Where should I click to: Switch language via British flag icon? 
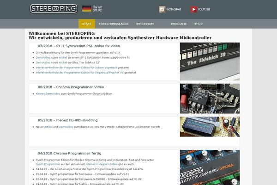coord(97,9)
